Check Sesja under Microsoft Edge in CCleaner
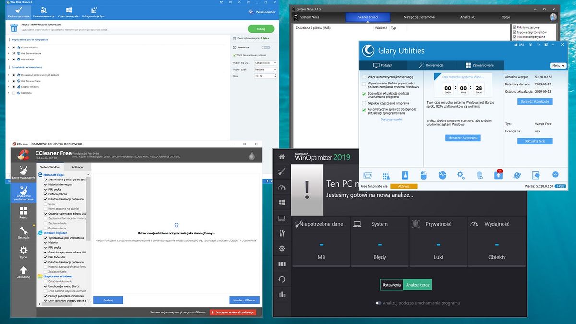576x324 pixels. click(46, 204)
